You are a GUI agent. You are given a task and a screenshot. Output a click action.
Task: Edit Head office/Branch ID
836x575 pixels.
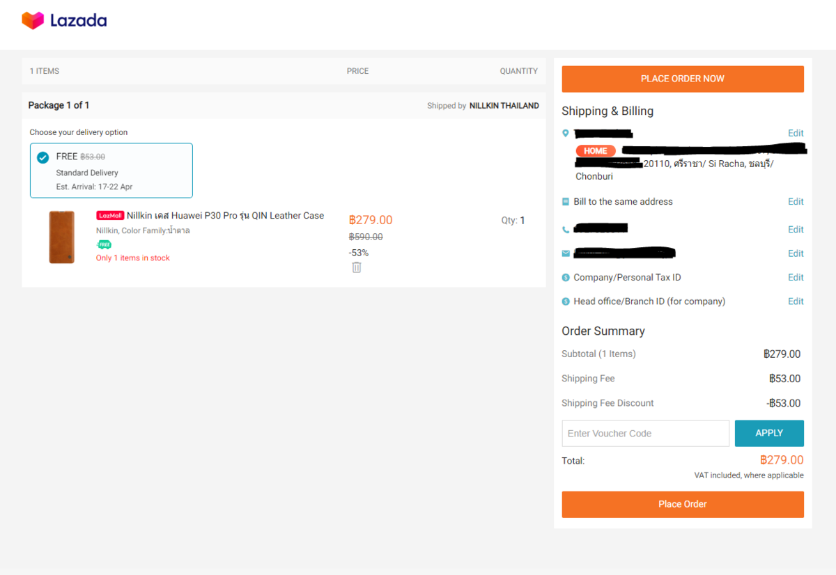pos(796,301)
